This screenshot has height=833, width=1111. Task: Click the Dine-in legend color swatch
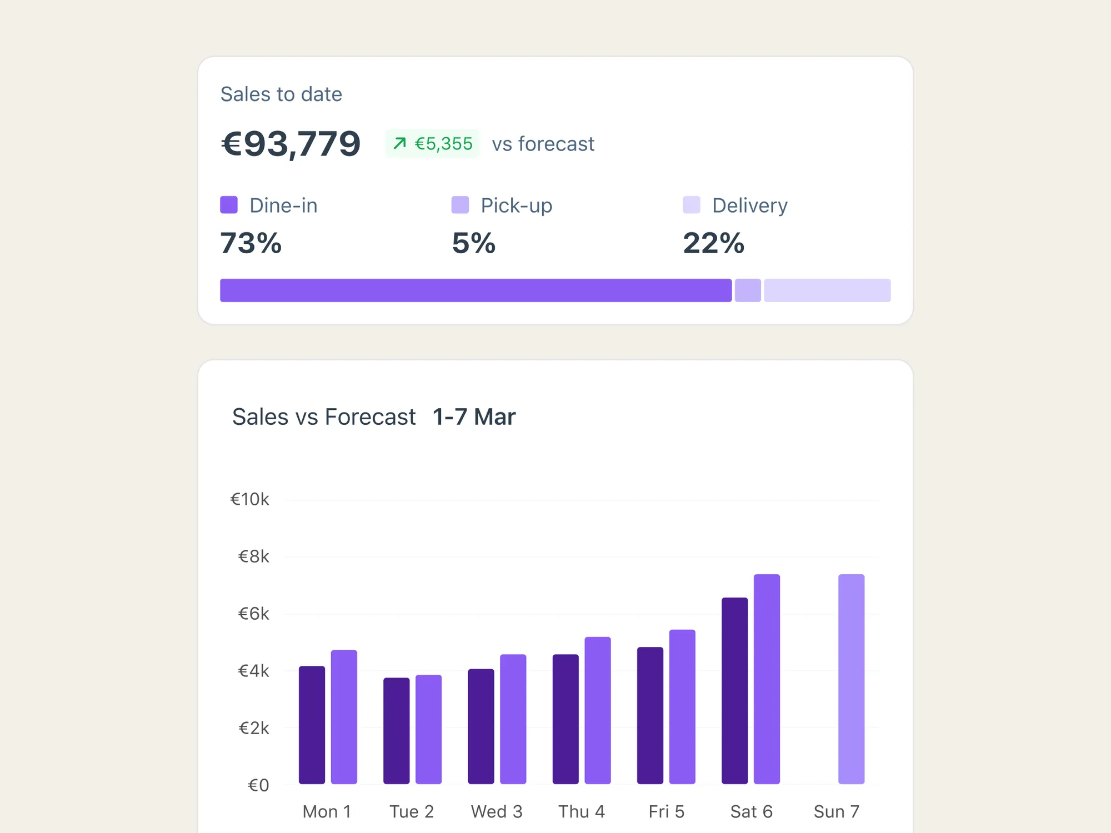coord(229,205)
